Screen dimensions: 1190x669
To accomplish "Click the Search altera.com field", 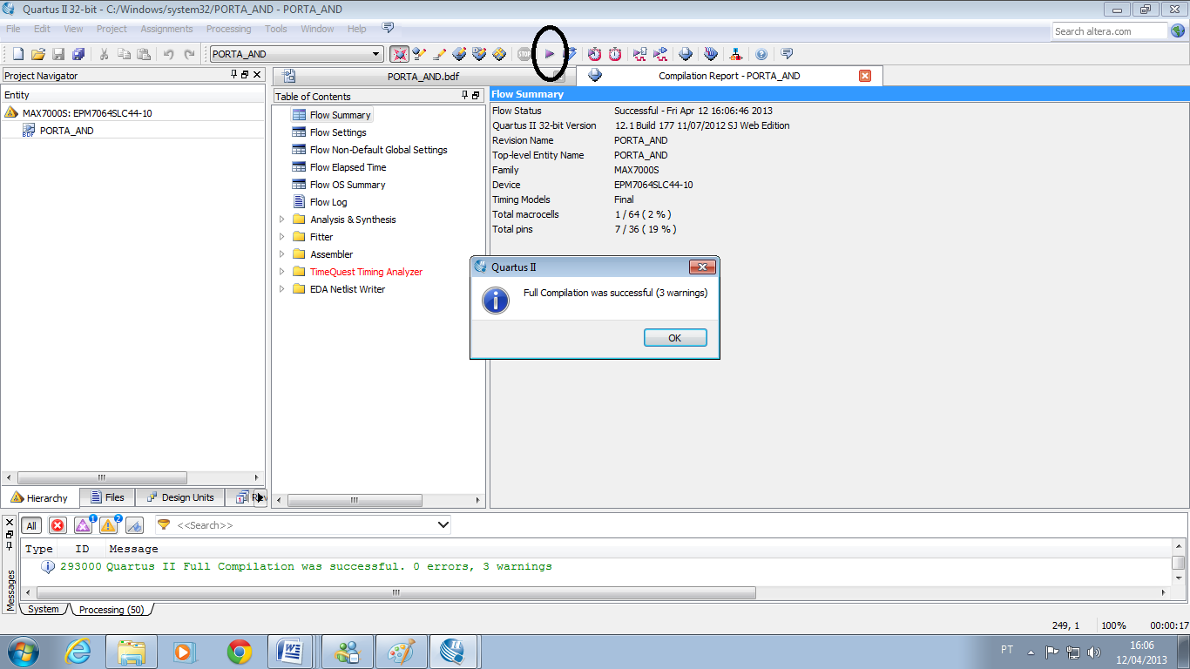I will click(1109, 31).
